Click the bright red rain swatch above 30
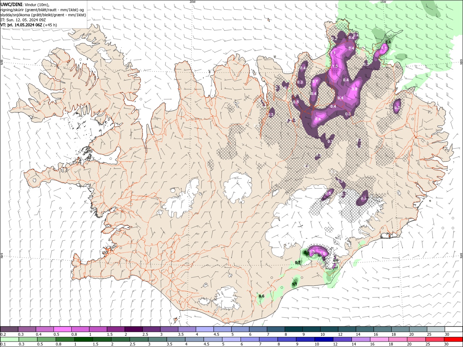Image resolution: width=463 pixels, height=347 pixels. (453, 339)
